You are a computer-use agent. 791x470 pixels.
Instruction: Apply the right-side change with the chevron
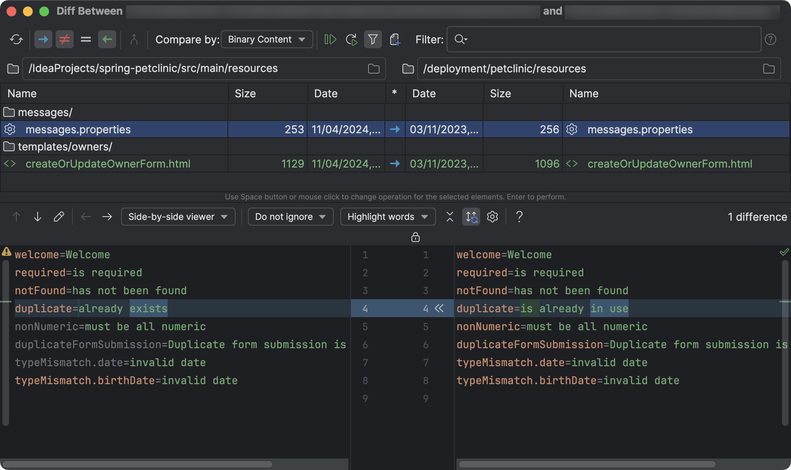[439, 309]
